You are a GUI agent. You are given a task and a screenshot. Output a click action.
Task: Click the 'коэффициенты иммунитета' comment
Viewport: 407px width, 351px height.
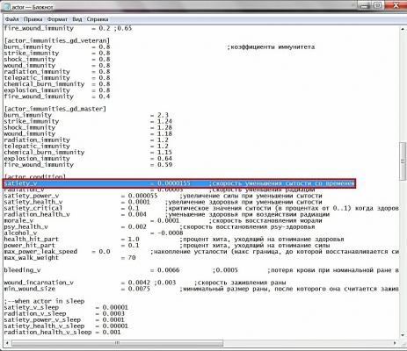click(x=271, y=47)
